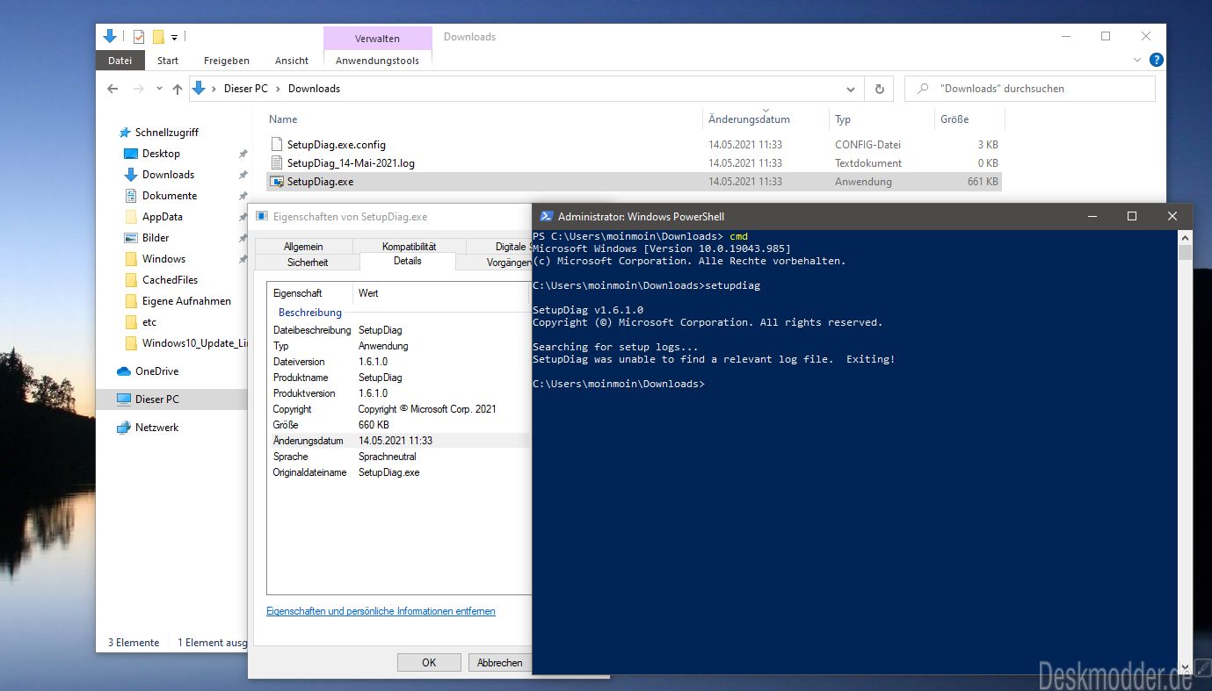Image resolution: width=1212 pixels, height=691 pixels.
Task: Open OneDrive in the navigation pane
Action: pyautogui.click(x=156, y=371)
